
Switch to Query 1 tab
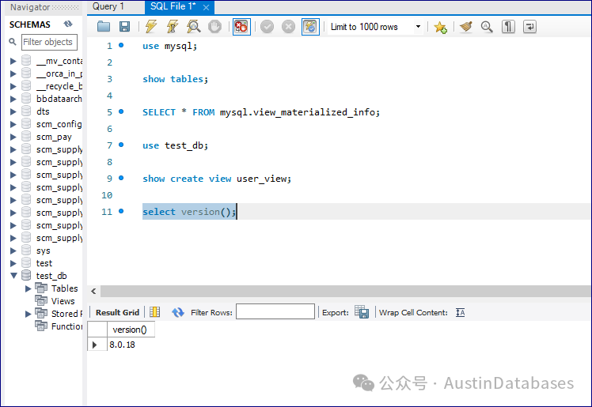(108, 6)
